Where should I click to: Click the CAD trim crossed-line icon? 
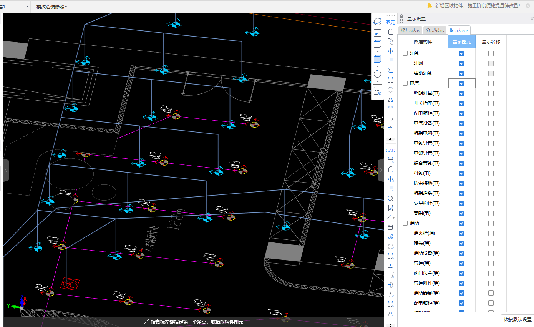pos(391,294)
